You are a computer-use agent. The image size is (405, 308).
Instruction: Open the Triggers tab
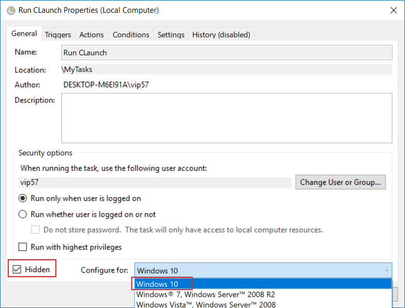[x=58, y=34]
